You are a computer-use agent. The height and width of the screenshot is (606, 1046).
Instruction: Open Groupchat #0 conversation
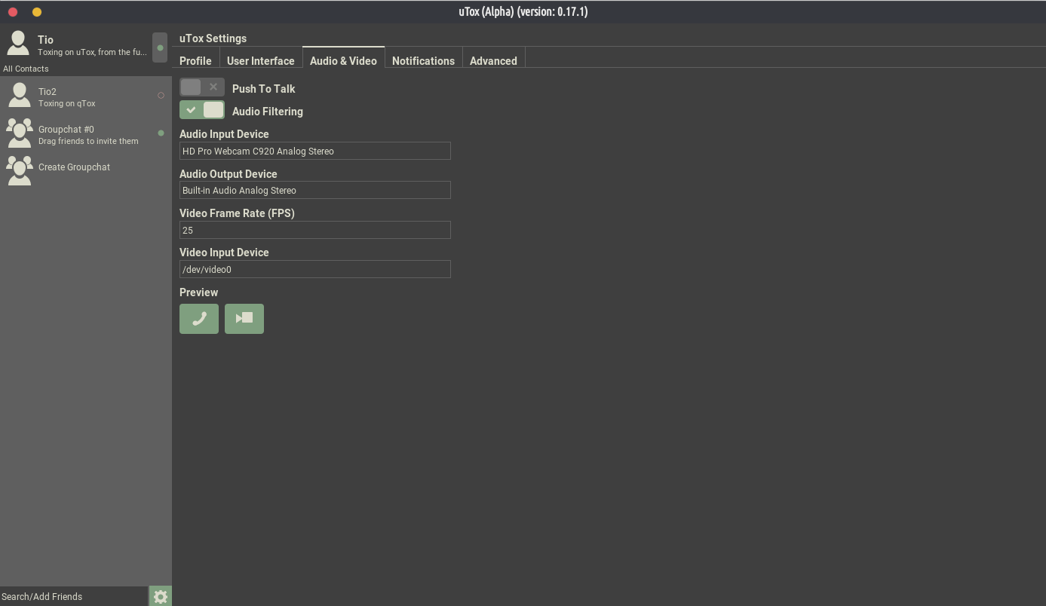click(86, 133)
